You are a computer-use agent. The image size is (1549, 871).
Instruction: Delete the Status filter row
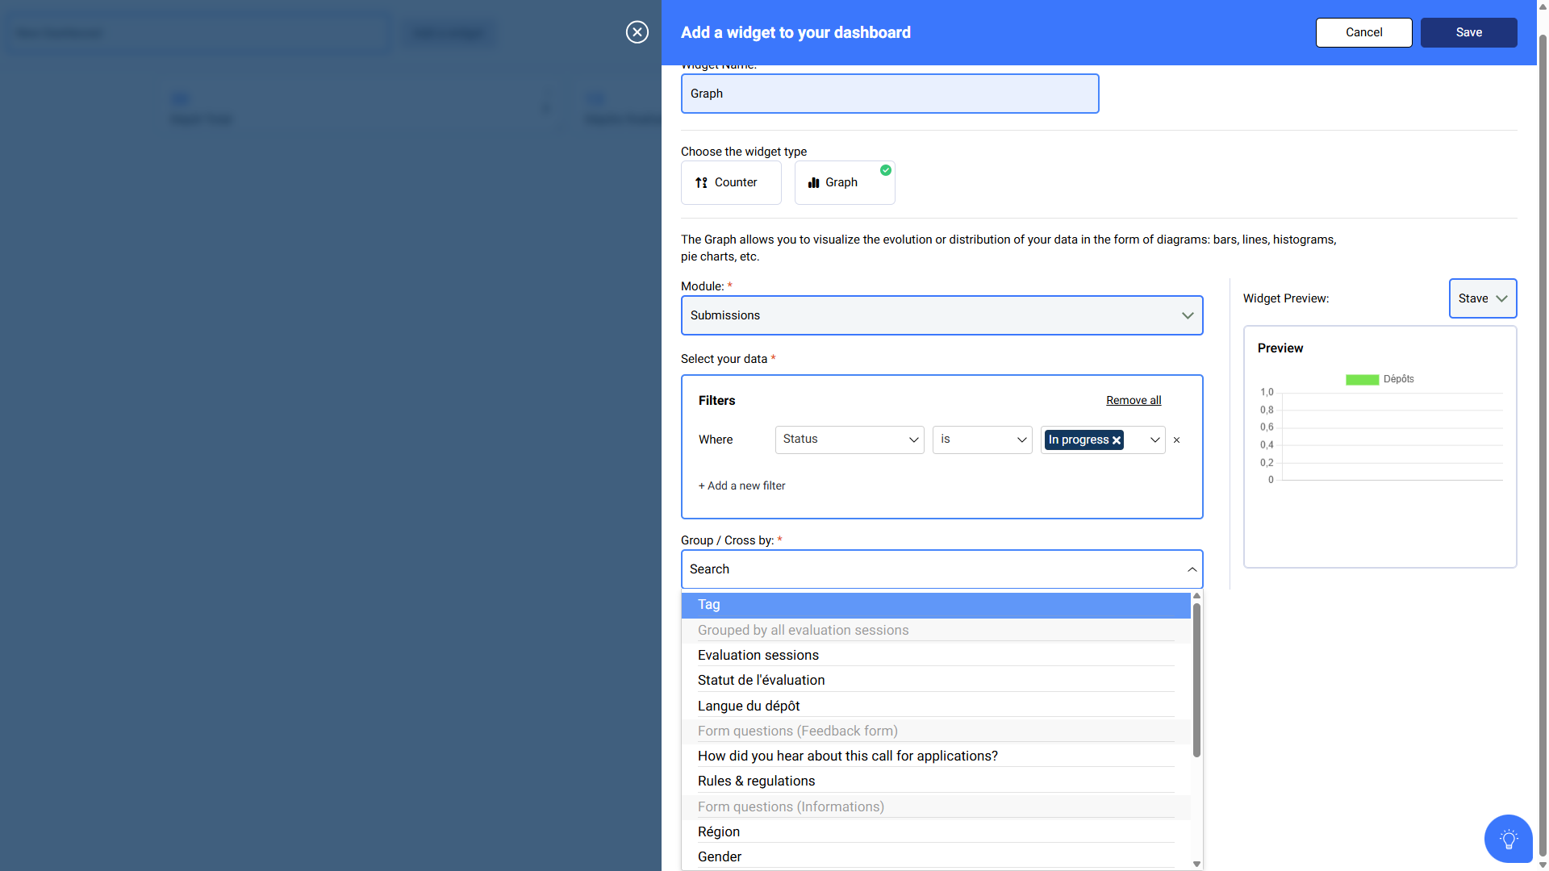pyautogui.click(x=1176, y=440)
